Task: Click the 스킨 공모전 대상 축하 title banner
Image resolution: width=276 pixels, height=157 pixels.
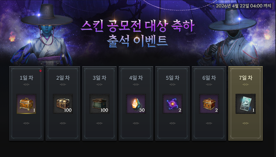Action: coord(138,27)
